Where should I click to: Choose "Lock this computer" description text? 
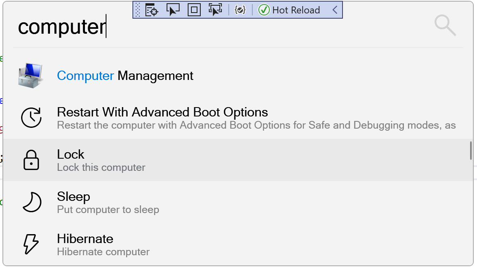[101, 168]
